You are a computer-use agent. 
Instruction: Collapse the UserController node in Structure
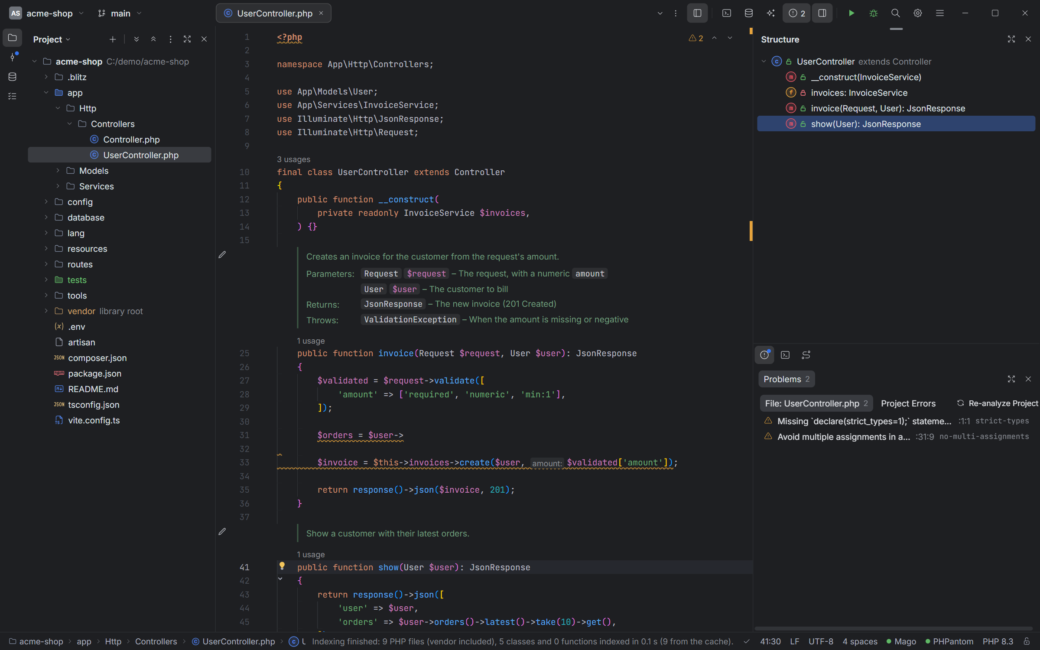[x=764, y=62]
